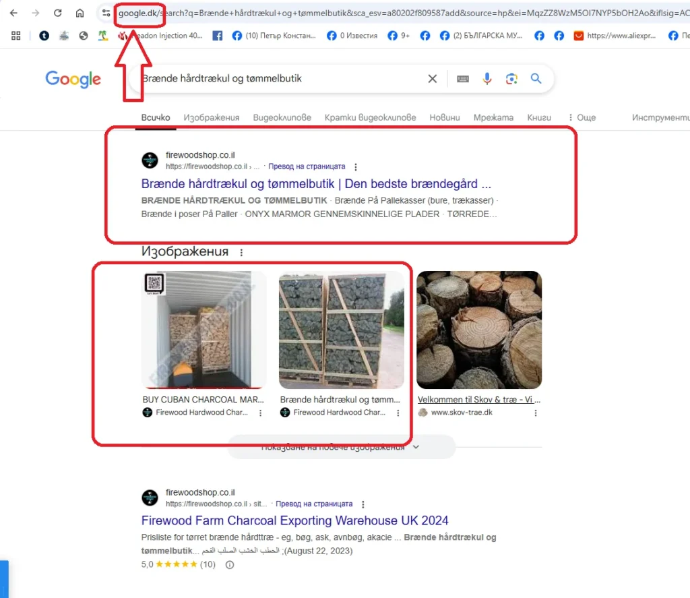This screenshot has width=690, height=598.
Task: Open the "BUY CUBAN CHARCOAL MAR..." image caption
Action: point(203,399)
